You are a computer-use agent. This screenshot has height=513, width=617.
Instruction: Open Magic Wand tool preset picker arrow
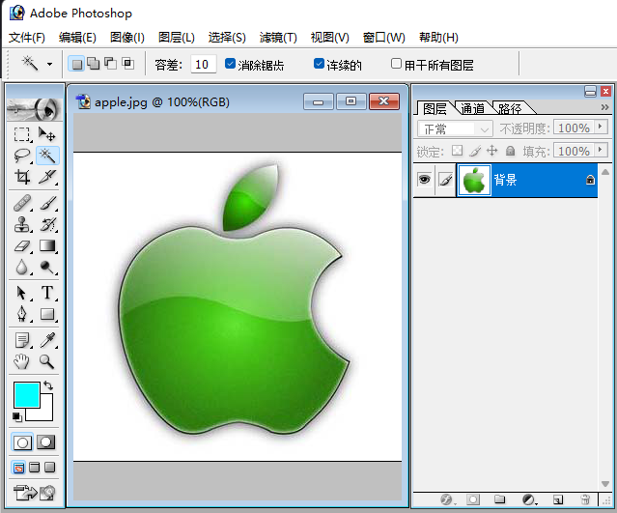[x=49, y=64]
